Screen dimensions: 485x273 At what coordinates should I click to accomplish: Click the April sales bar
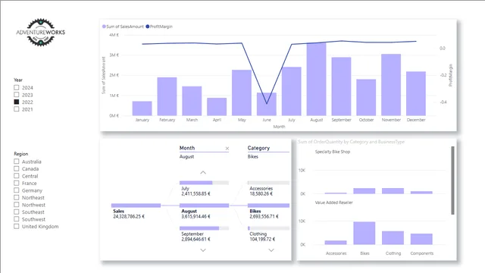tap(217, 107)
